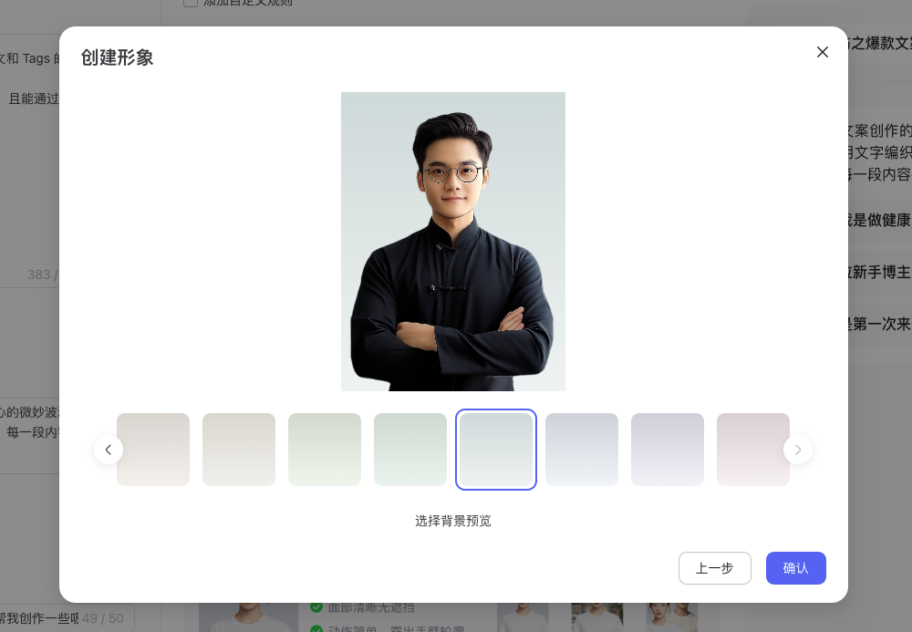Click the left chevron to browse previous backgrounds

109,450
